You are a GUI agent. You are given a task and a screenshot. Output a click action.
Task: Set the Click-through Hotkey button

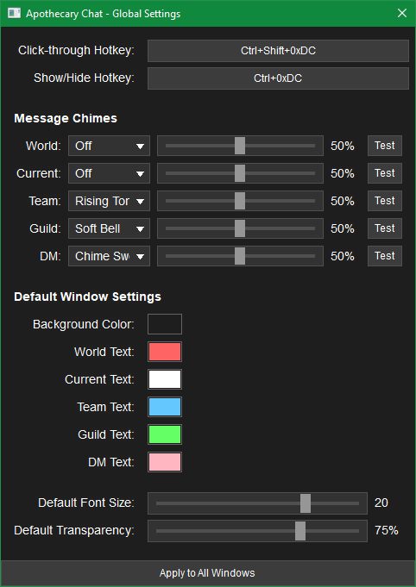coord(278,51)
